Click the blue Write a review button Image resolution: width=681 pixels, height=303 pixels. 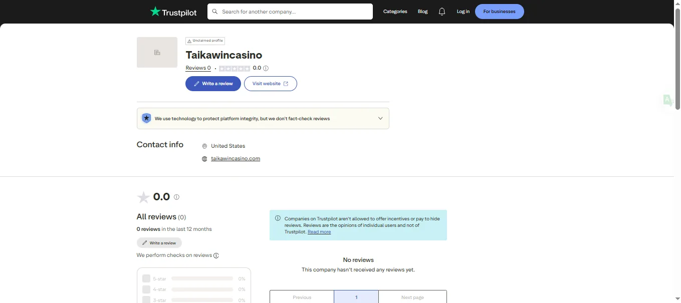[213, 84]
